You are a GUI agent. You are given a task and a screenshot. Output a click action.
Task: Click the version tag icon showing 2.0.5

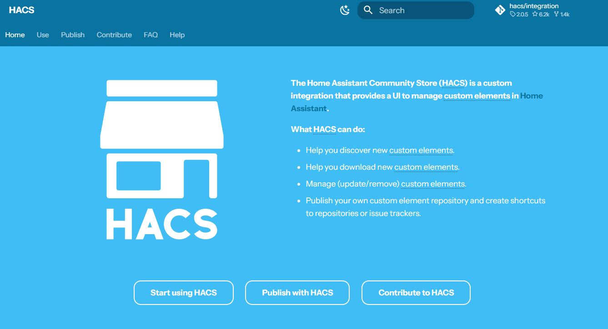pos(513,14)
